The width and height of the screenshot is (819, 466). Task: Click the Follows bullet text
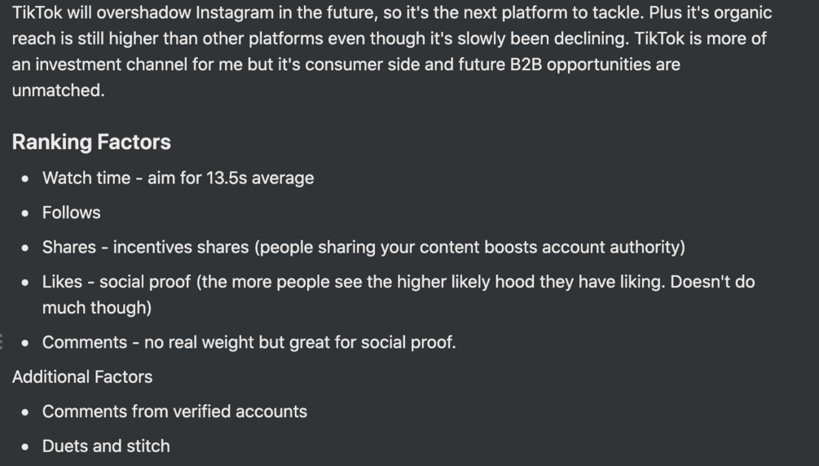click(x=72, y=213)
